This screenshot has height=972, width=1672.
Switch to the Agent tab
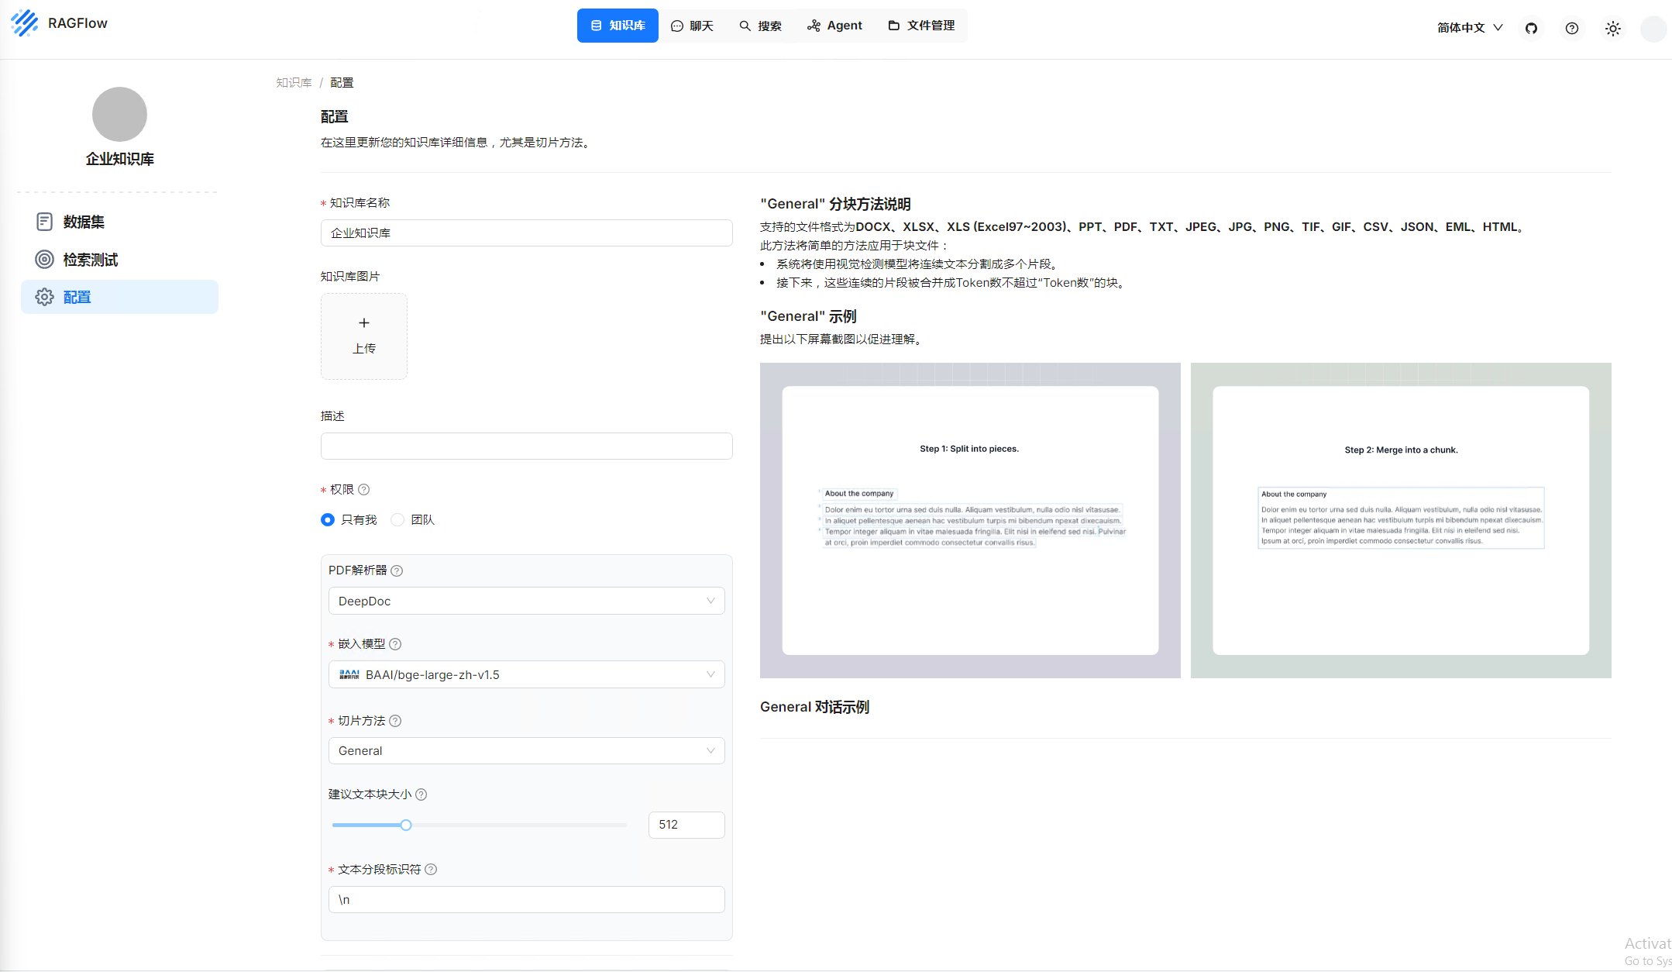pos(834,26)
